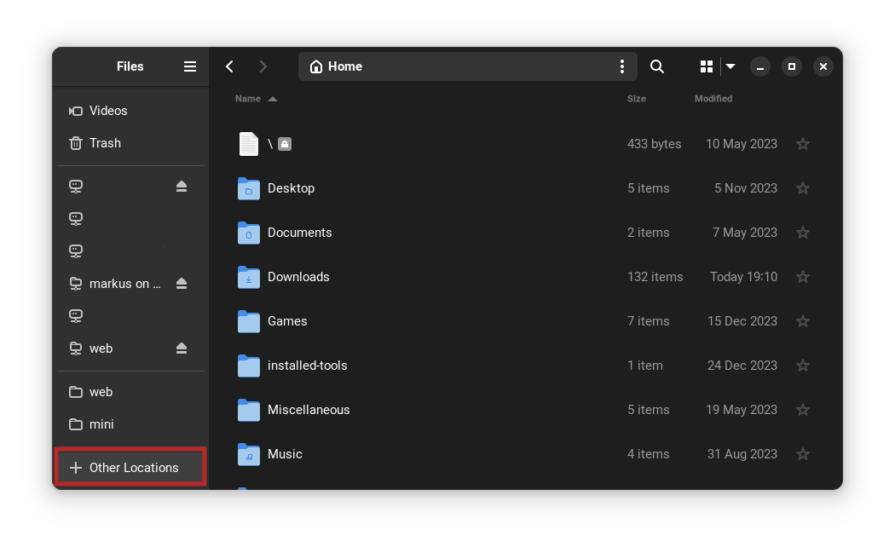Open the path bar three-dot menu
The height and width of the screenshot is (547, 895).
click(621, 66)
